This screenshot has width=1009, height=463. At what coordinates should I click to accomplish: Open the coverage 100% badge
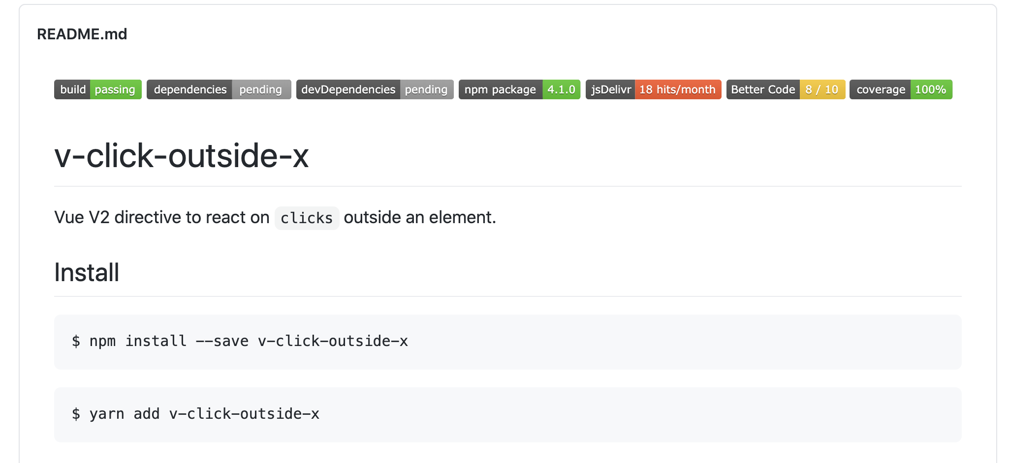tap(901, 89)
